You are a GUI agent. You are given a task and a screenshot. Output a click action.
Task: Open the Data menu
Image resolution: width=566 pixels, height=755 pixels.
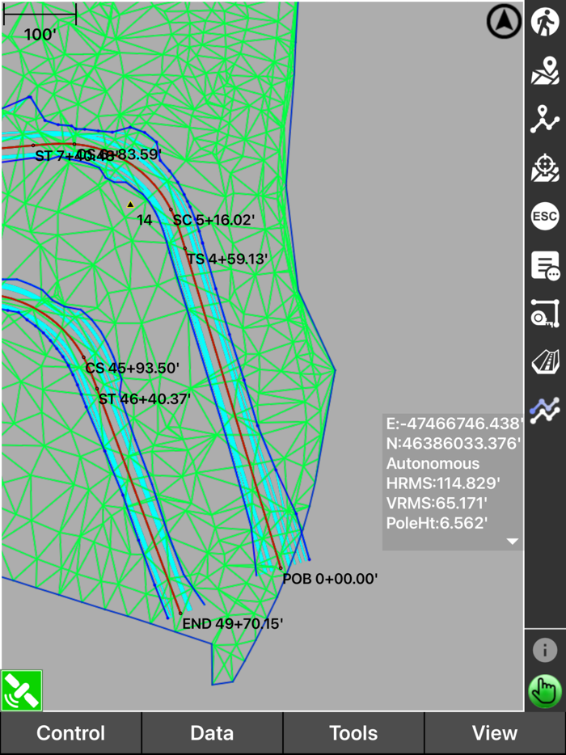[x=212, y=733]
